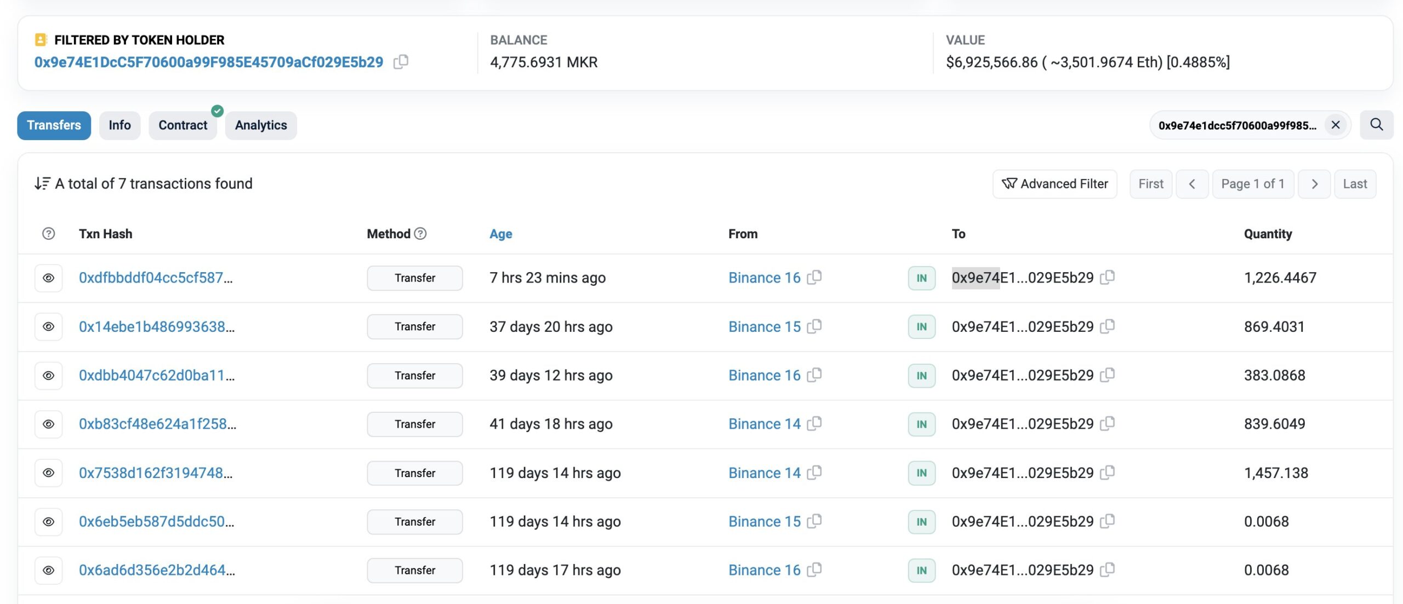The image size is (1403, 604).
Task: Click the help icon in table header
Action: 48,234
